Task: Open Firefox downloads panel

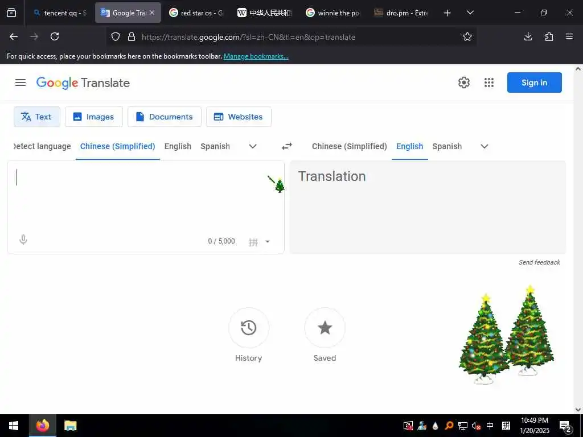Action: (528, 36)
